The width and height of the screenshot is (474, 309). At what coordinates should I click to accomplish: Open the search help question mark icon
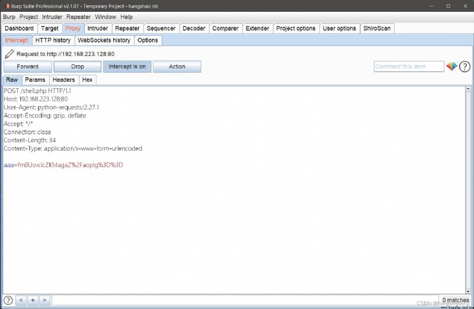coord(8,300)
